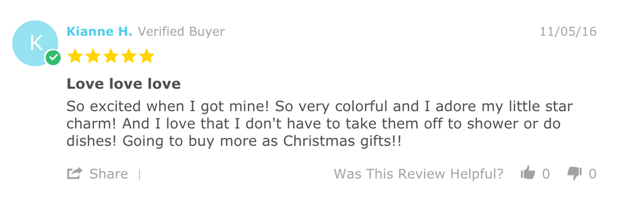Click "Was This Review Helpful?" text

[x=418, y=174]
